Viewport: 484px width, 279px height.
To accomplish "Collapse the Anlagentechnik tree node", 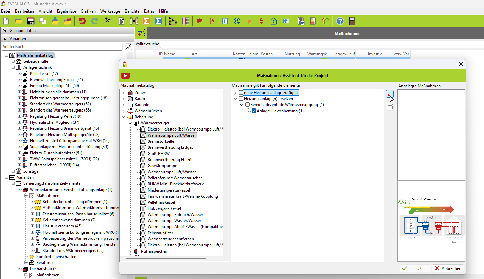I will tap(13, 67).
